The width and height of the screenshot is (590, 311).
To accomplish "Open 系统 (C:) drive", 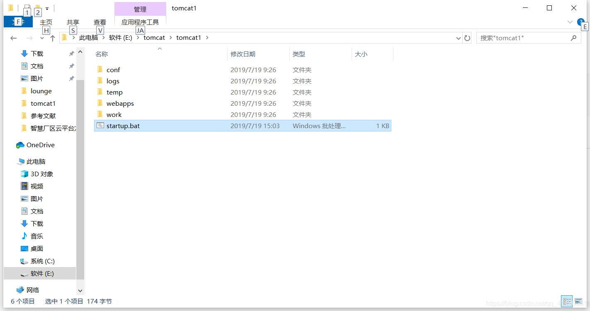I will coord(42,261).
